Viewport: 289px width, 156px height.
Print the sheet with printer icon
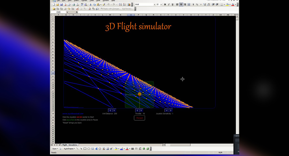(73, 5)
